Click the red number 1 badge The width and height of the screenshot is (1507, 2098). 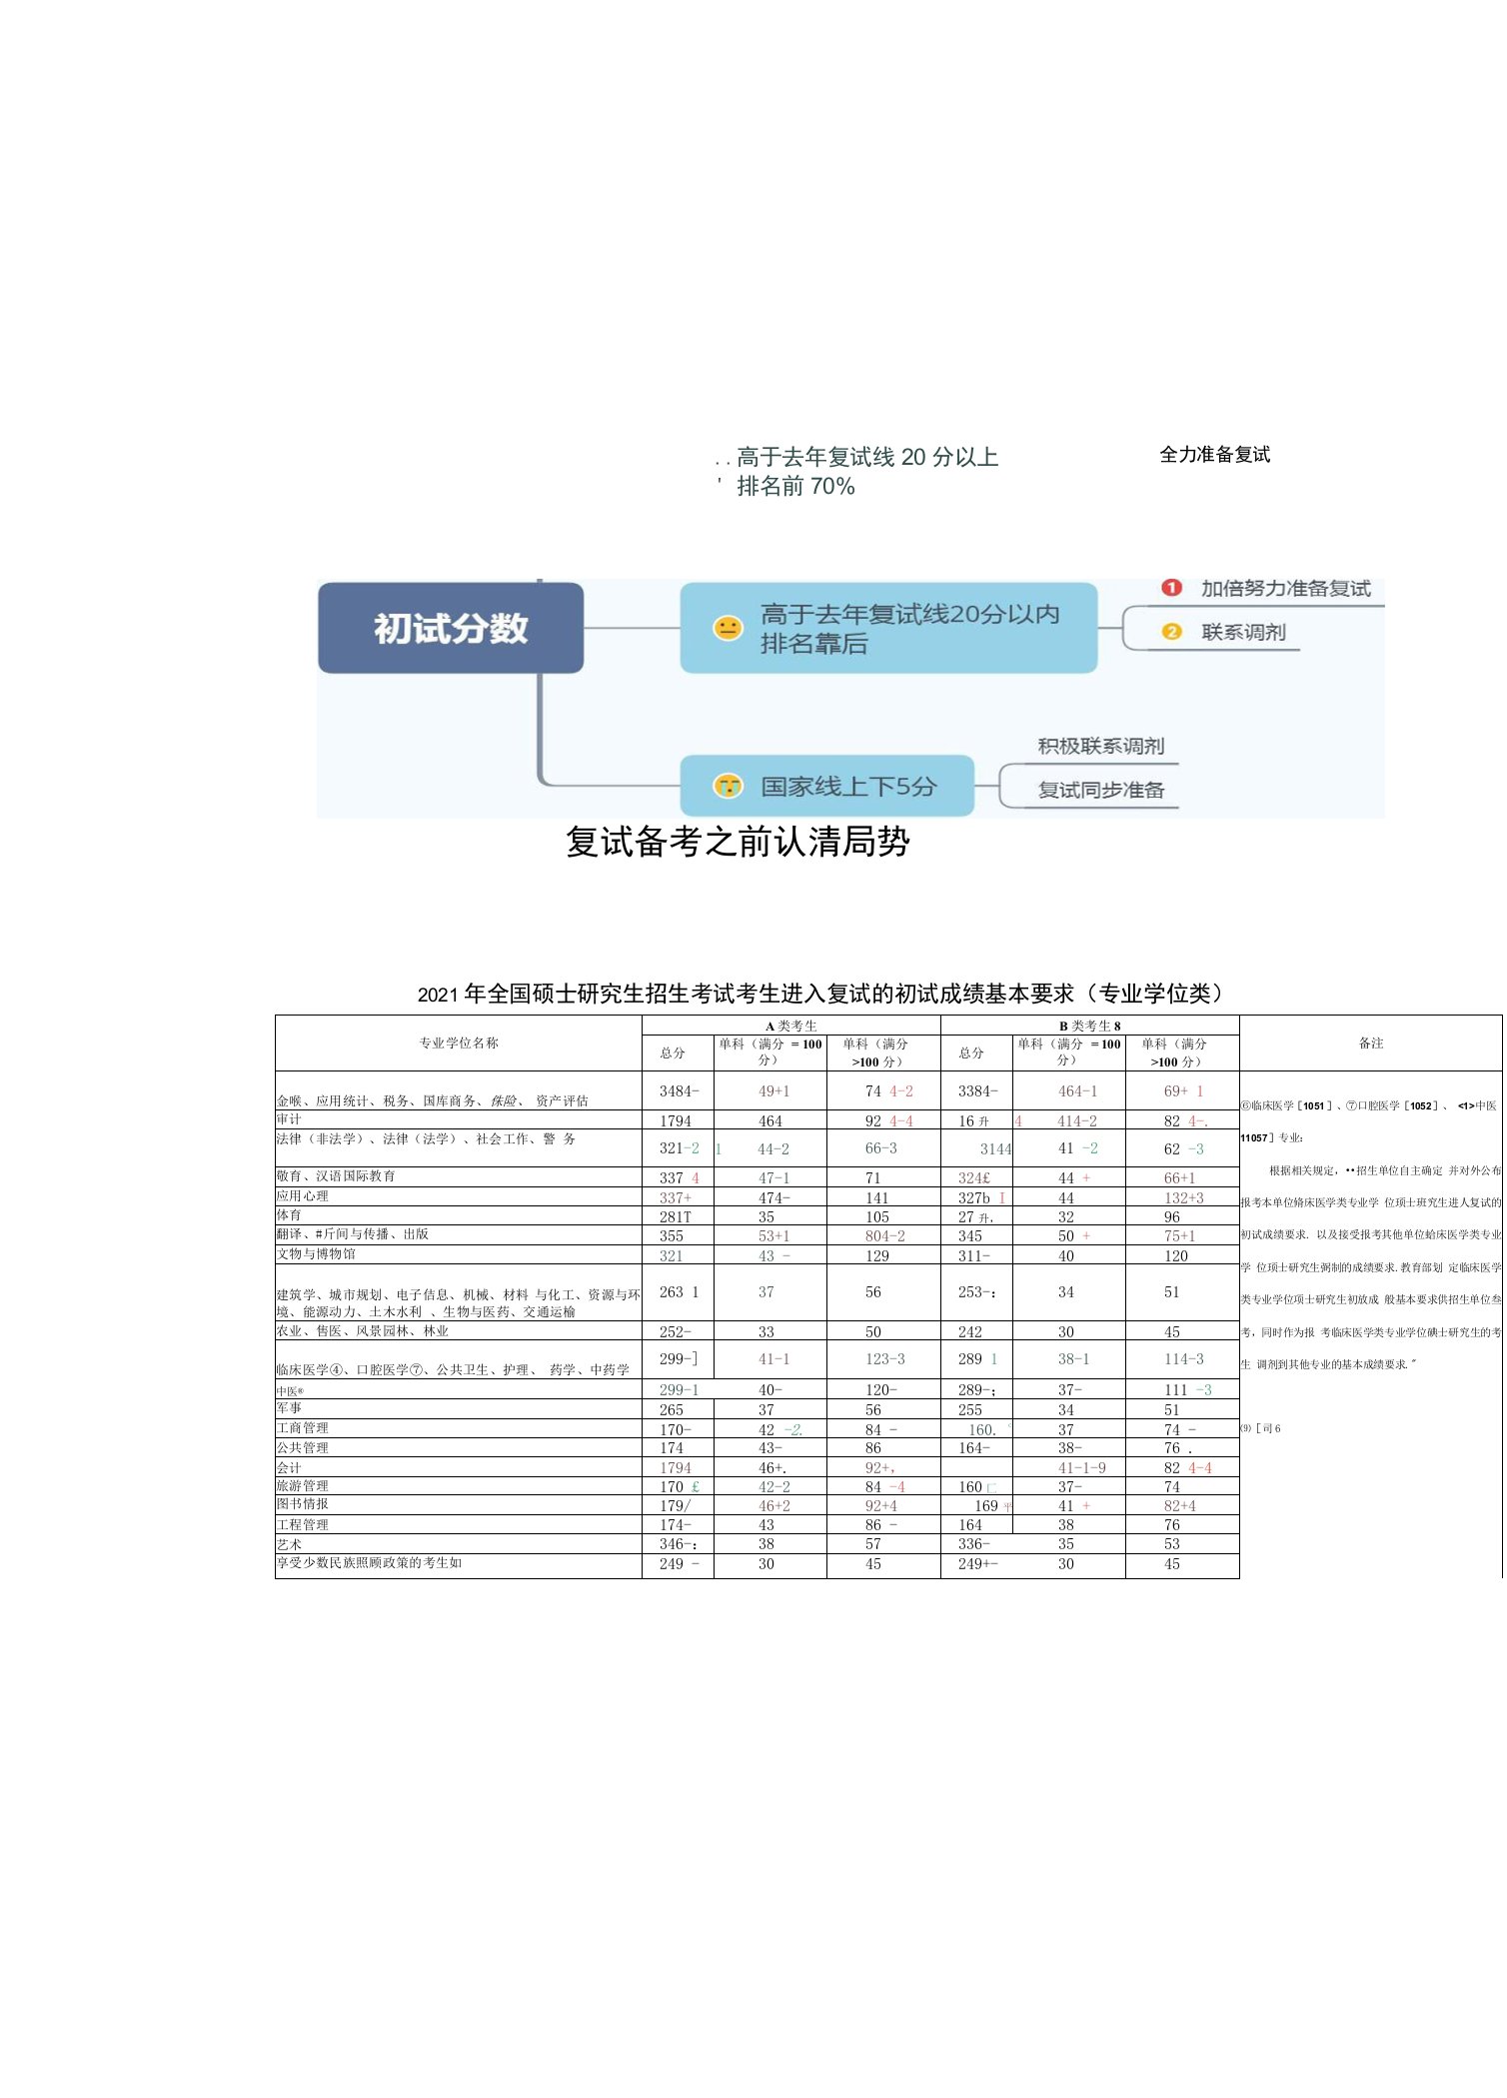click(1171, 588)
